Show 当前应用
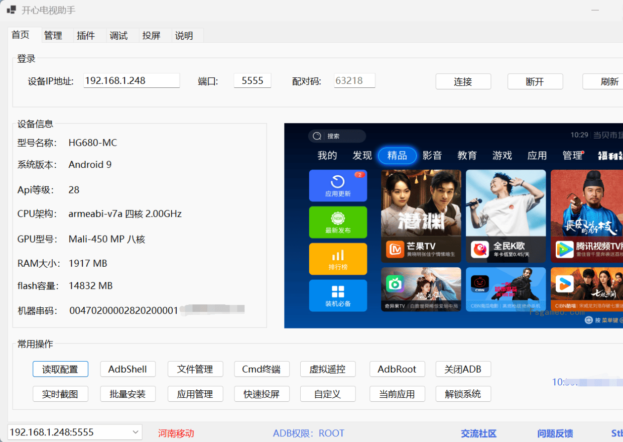 click(x=397, y=394)
